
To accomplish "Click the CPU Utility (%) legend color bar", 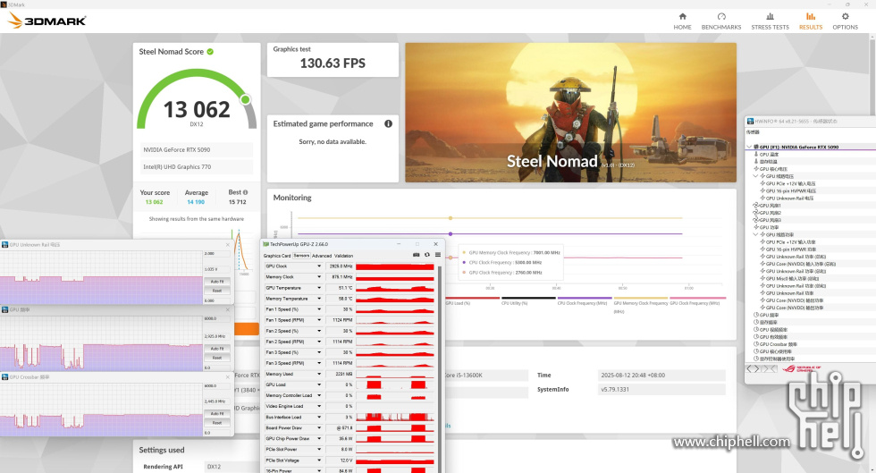I will pyautogui.click(x=528, y=298).
